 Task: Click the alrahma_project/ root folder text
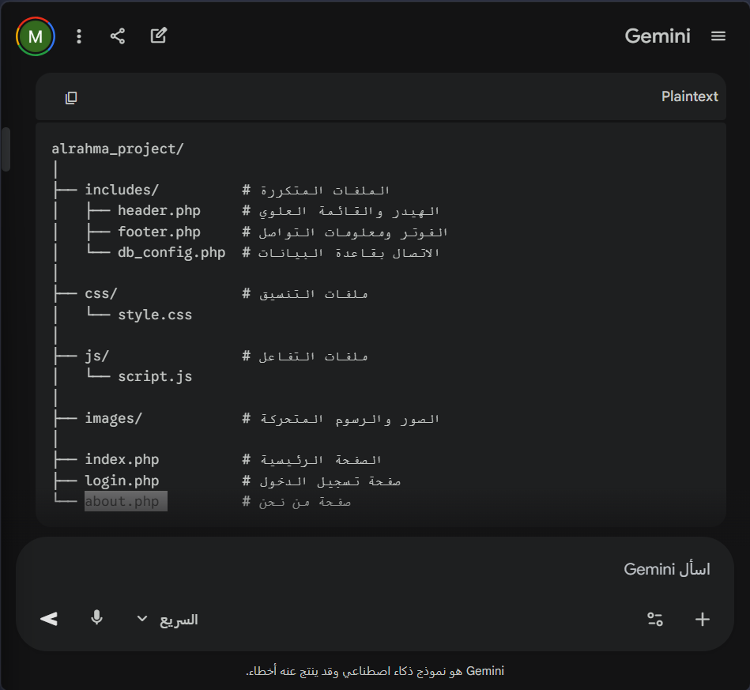(x=118, y=149)
